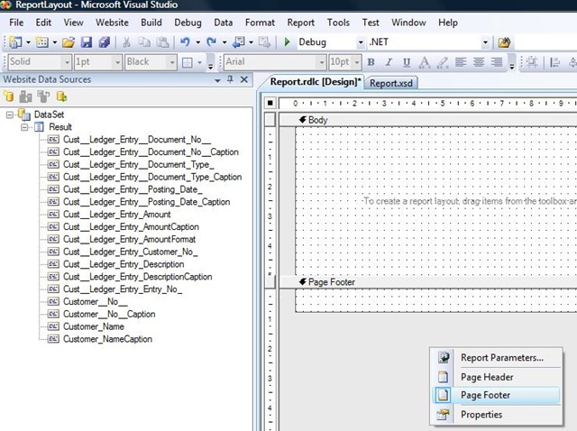Select Customer_Name field in the dataset tree
The height and width of the screenshot is (431, 577).
point(94,326)
